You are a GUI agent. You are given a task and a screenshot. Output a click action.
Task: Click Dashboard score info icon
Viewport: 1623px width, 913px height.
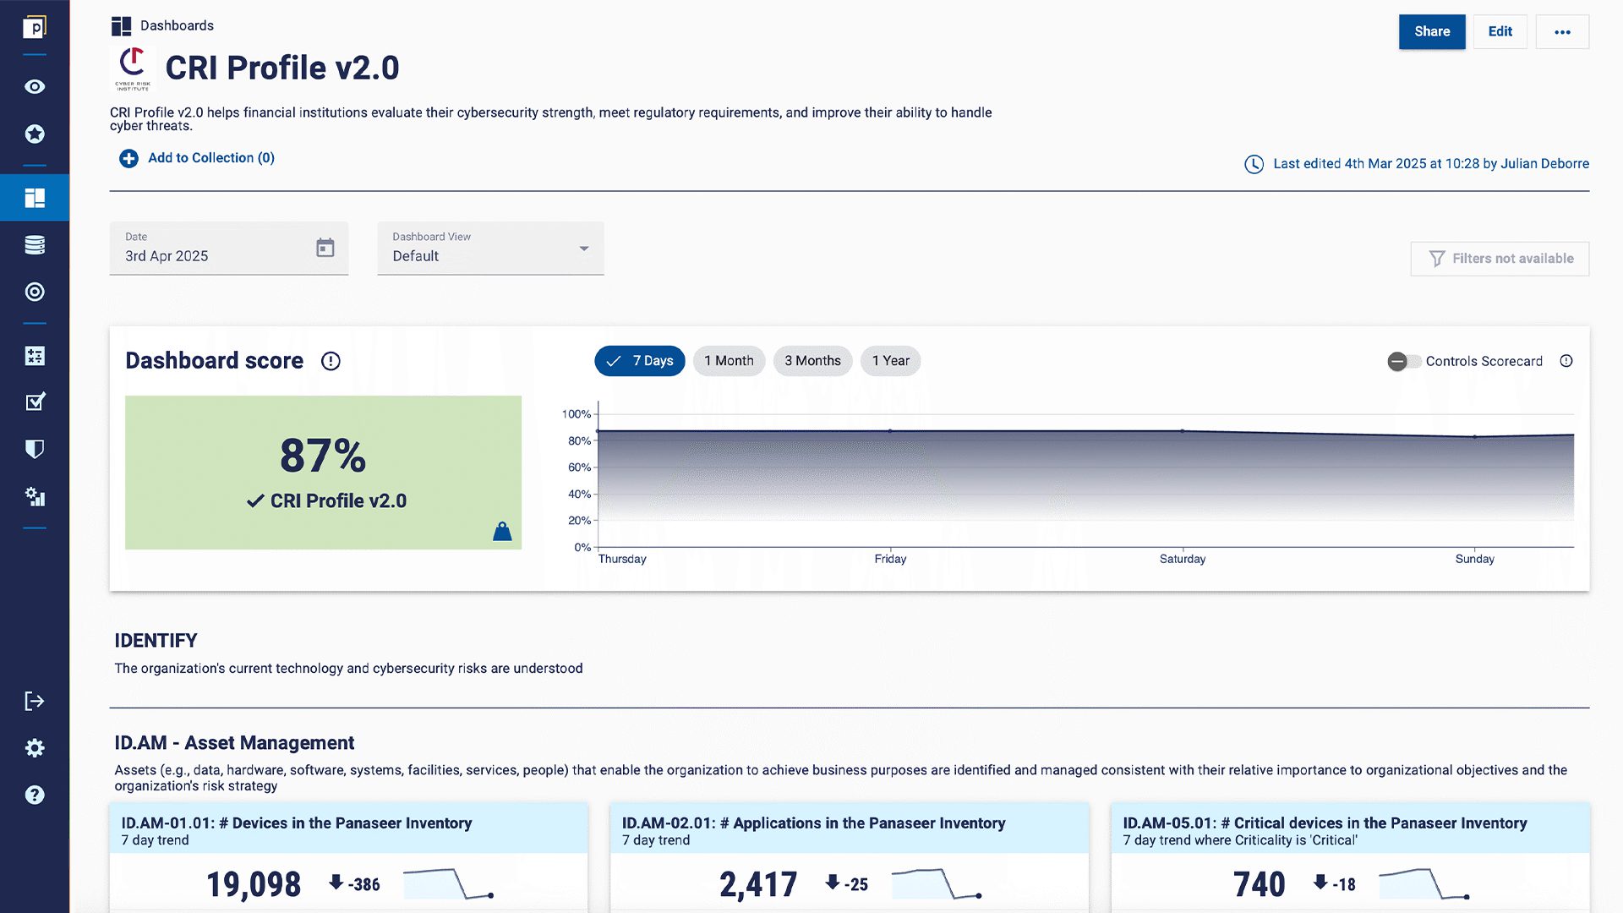(x=331, y=362)
